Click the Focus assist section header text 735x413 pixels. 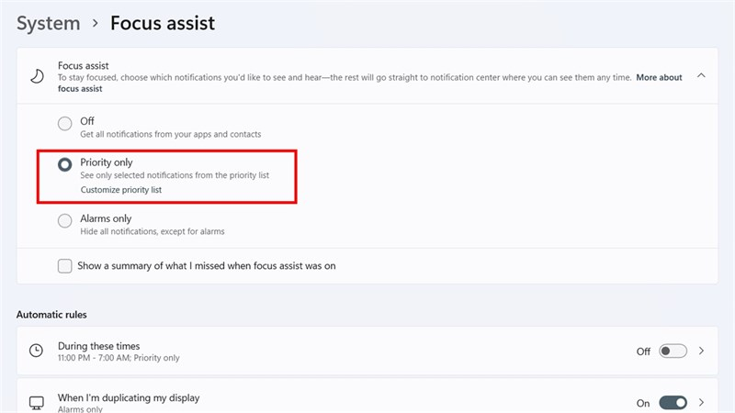pos(83,66)
